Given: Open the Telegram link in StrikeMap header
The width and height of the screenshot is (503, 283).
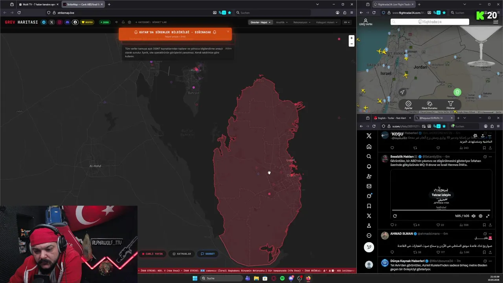Looking at the screenshot, I should coord(44,22).
